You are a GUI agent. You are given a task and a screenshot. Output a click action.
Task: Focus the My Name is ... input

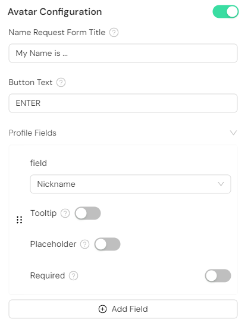[x=123, y=53]
